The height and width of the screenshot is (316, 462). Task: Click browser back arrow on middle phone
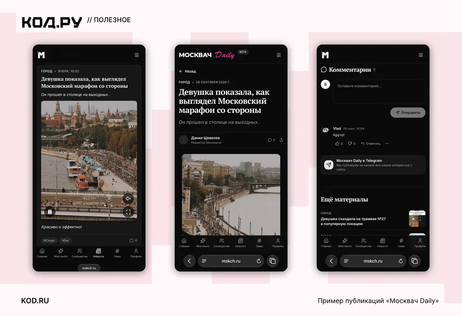click(190, 261)
